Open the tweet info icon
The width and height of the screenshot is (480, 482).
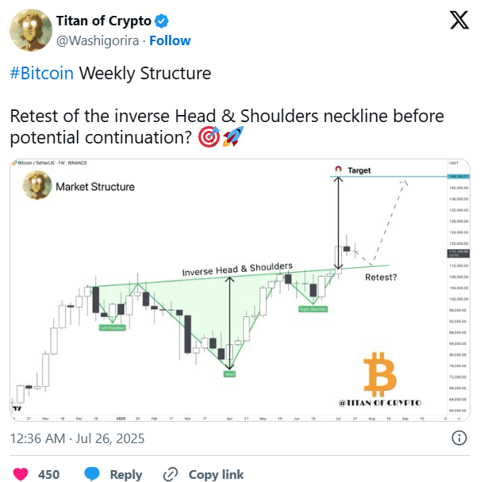click(459, 438)
